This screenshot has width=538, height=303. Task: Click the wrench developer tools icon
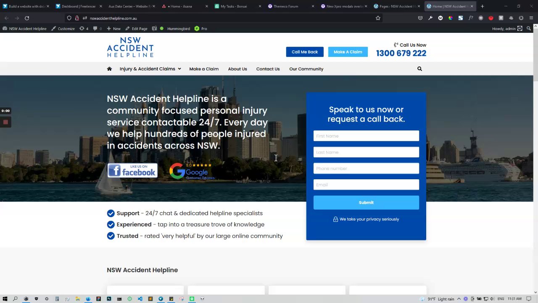(x=430, y=18)
